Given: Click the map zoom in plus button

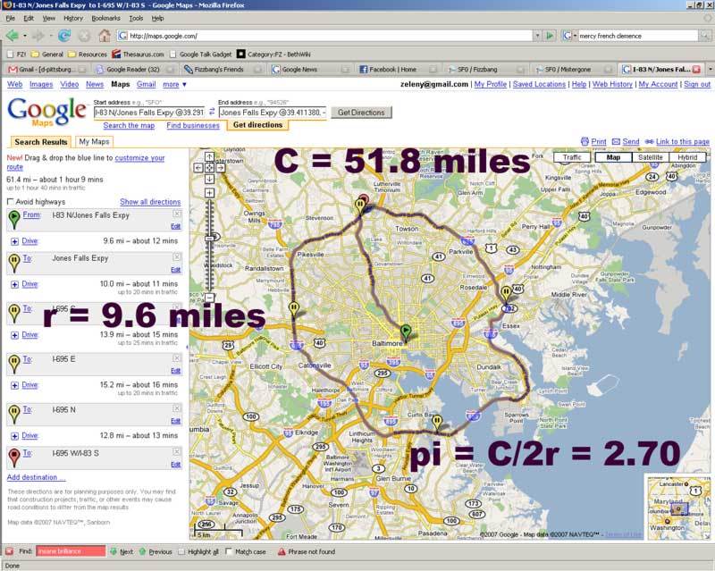Looking at the screenshot, I should [x=209, y=190].
